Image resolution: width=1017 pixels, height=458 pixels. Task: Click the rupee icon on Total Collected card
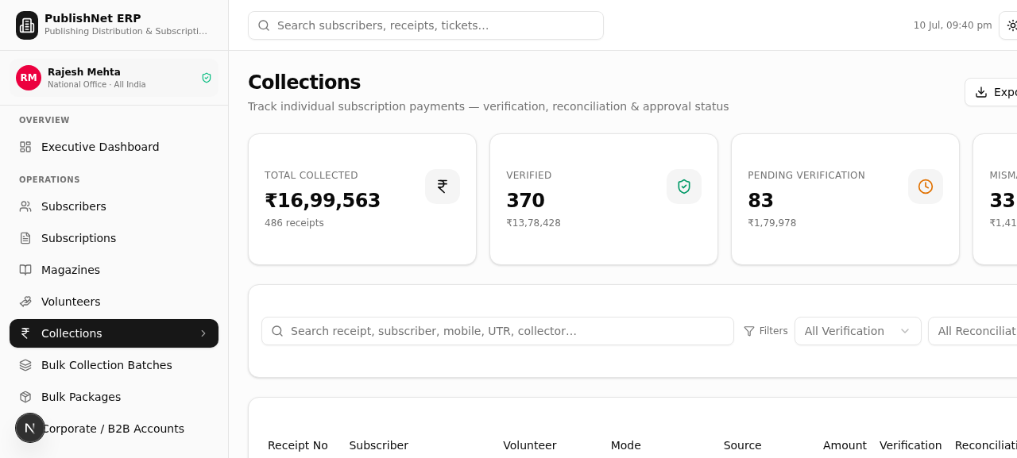(x=443, y=187)
